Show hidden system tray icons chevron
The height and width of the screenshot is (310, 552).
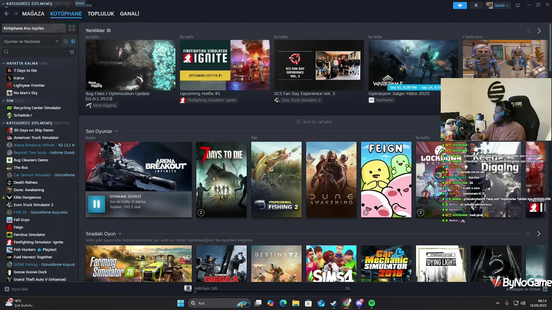click(x=497, y=303)
